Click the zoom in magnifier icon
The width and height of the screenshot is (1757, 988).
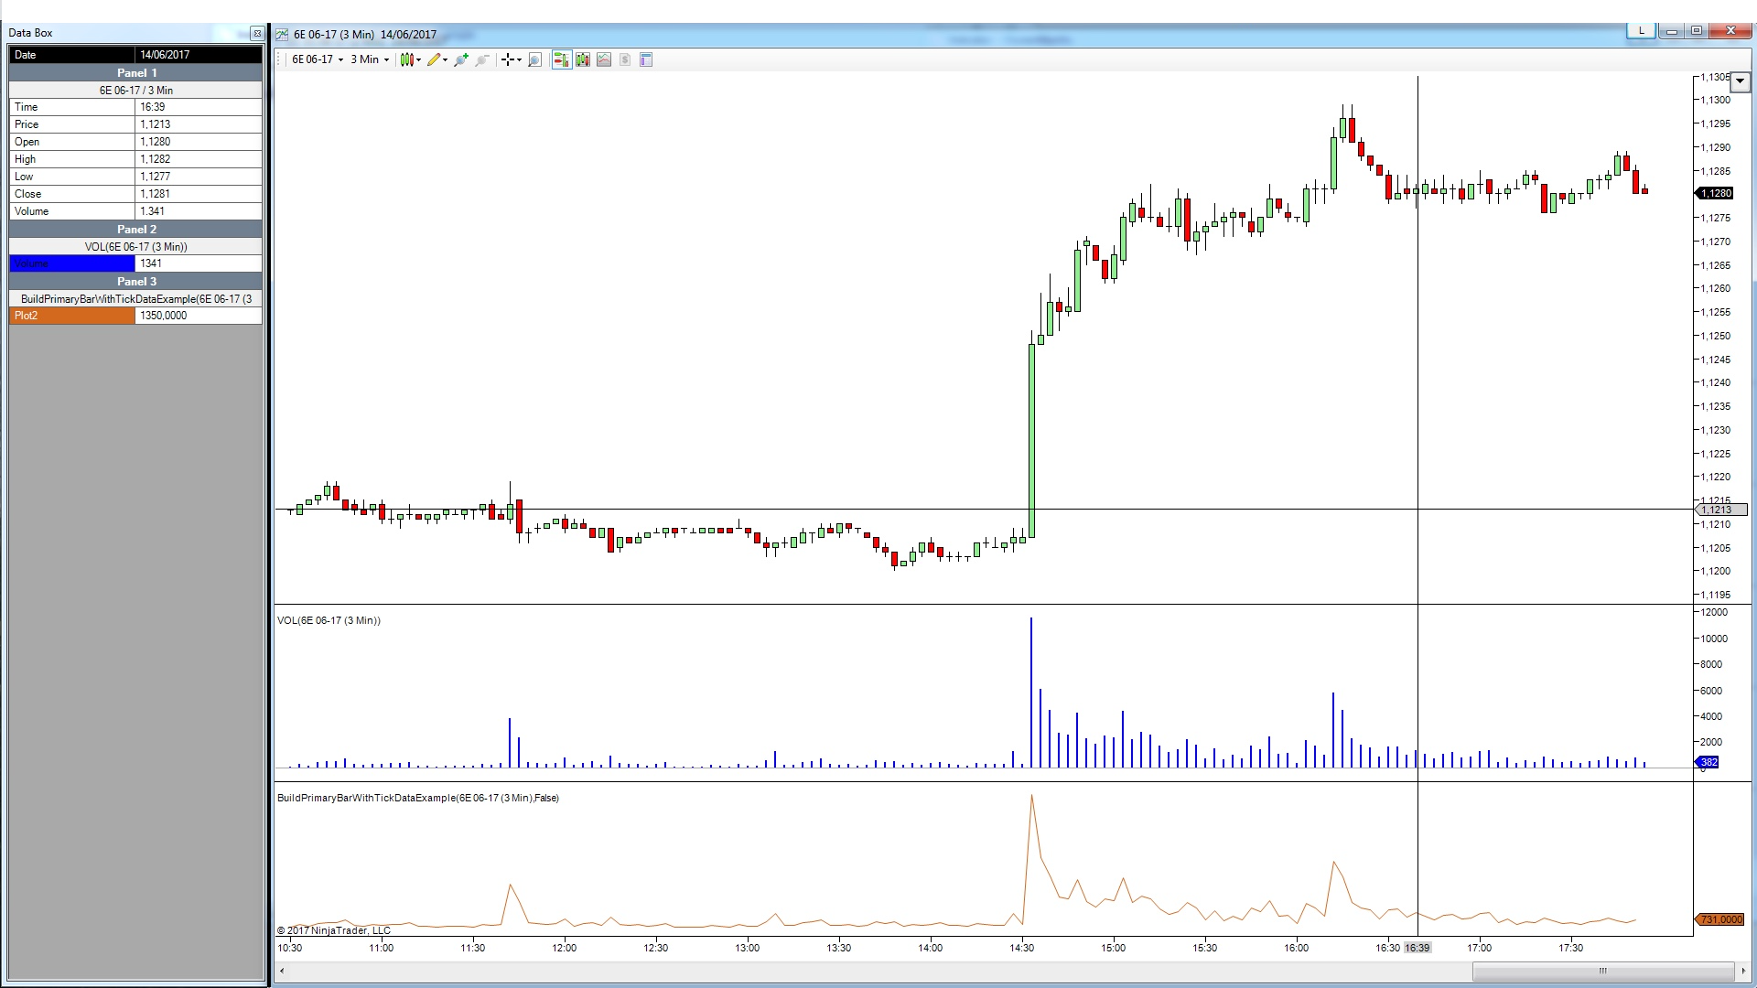click(x=460, y=59)
